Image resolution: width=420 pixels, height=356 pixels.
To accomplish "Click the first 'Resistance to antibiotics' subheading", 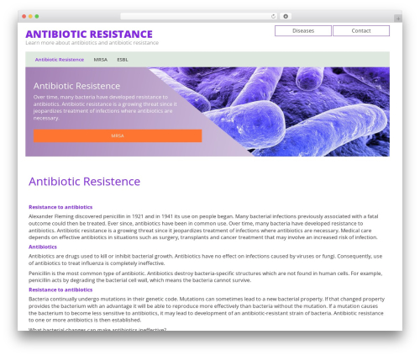I will [60, 207].
